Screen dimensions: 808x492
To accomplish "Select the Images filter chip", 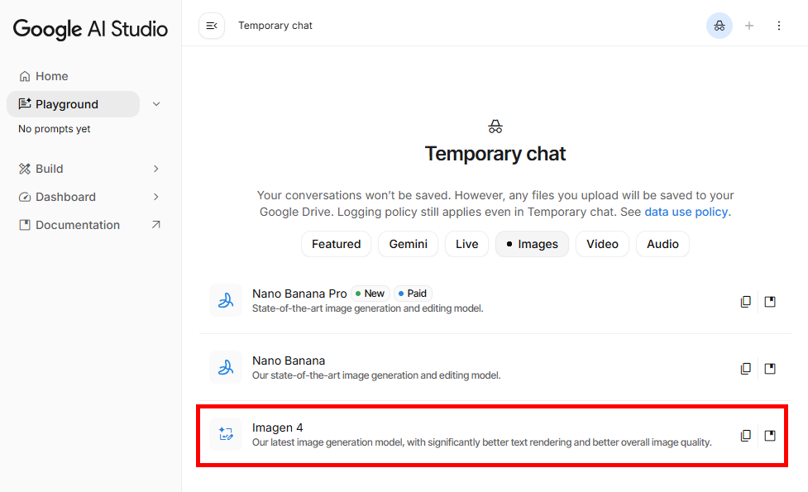I will (533, 244).
